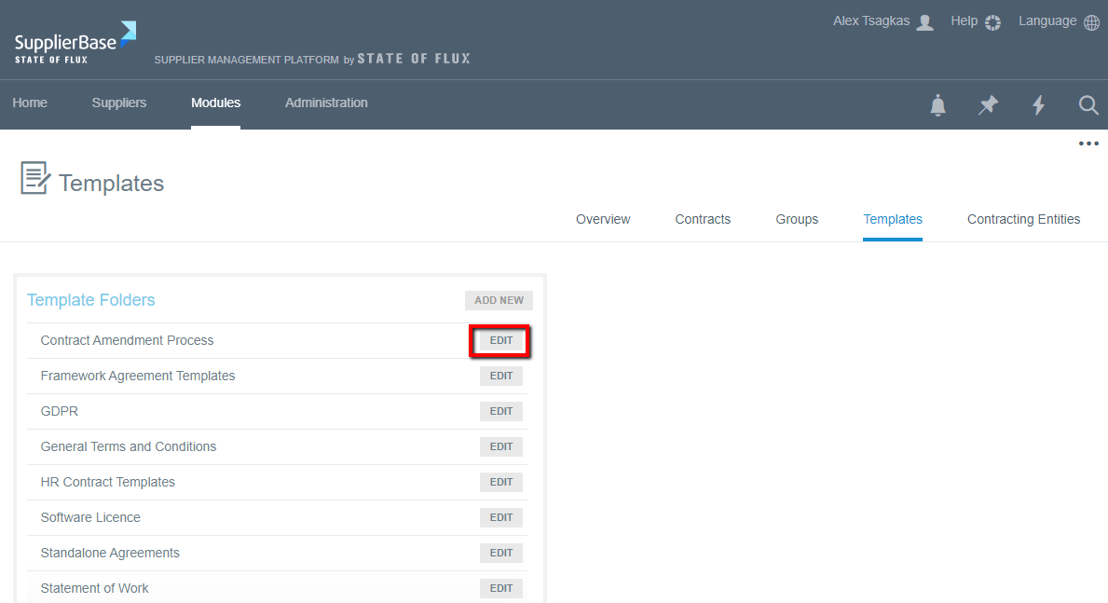Viewport: 1108px width, 603px height.
Task: Click the notifications bell icon
Action: pyautogui.click(x=937, y=105)
